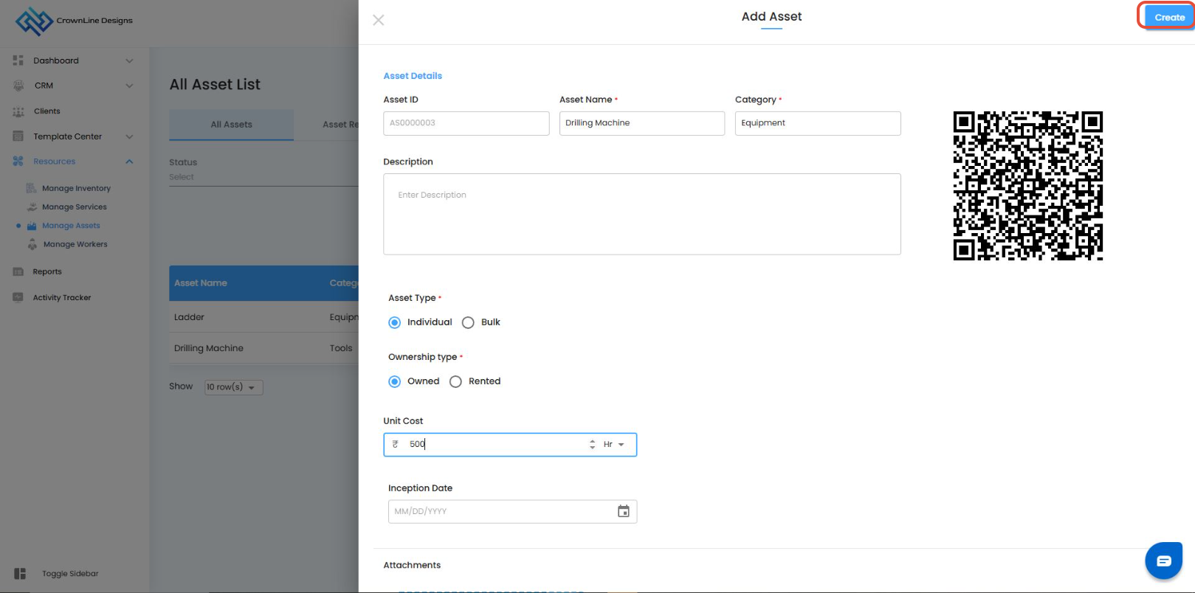Click the Clients icon in sidebar
Viewport: 1195px width, 593px height.
(18, 111)
